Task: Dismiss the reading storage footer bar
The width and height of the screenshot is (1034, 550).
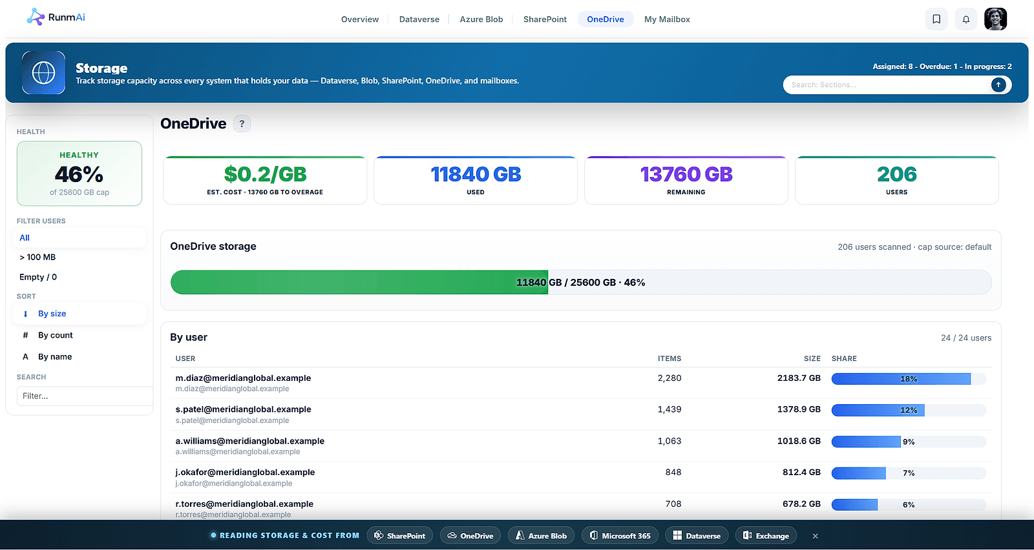Action: [x=816, y=536]
